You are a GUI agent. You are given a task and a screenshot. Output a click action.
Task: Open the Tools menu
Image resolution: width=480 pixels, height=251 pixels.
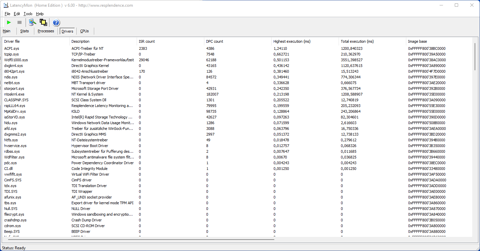click(x=28, y=14)
